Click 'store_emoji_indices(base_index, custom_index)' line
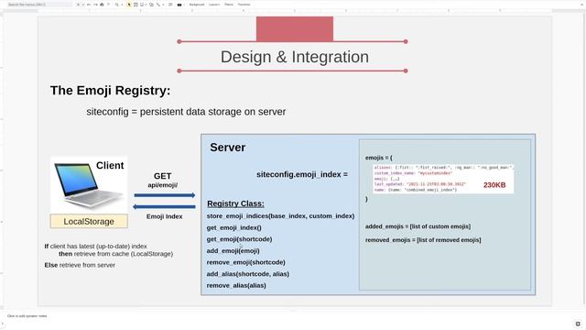Viewport: 586px width, 330px height. pos(281,216)
